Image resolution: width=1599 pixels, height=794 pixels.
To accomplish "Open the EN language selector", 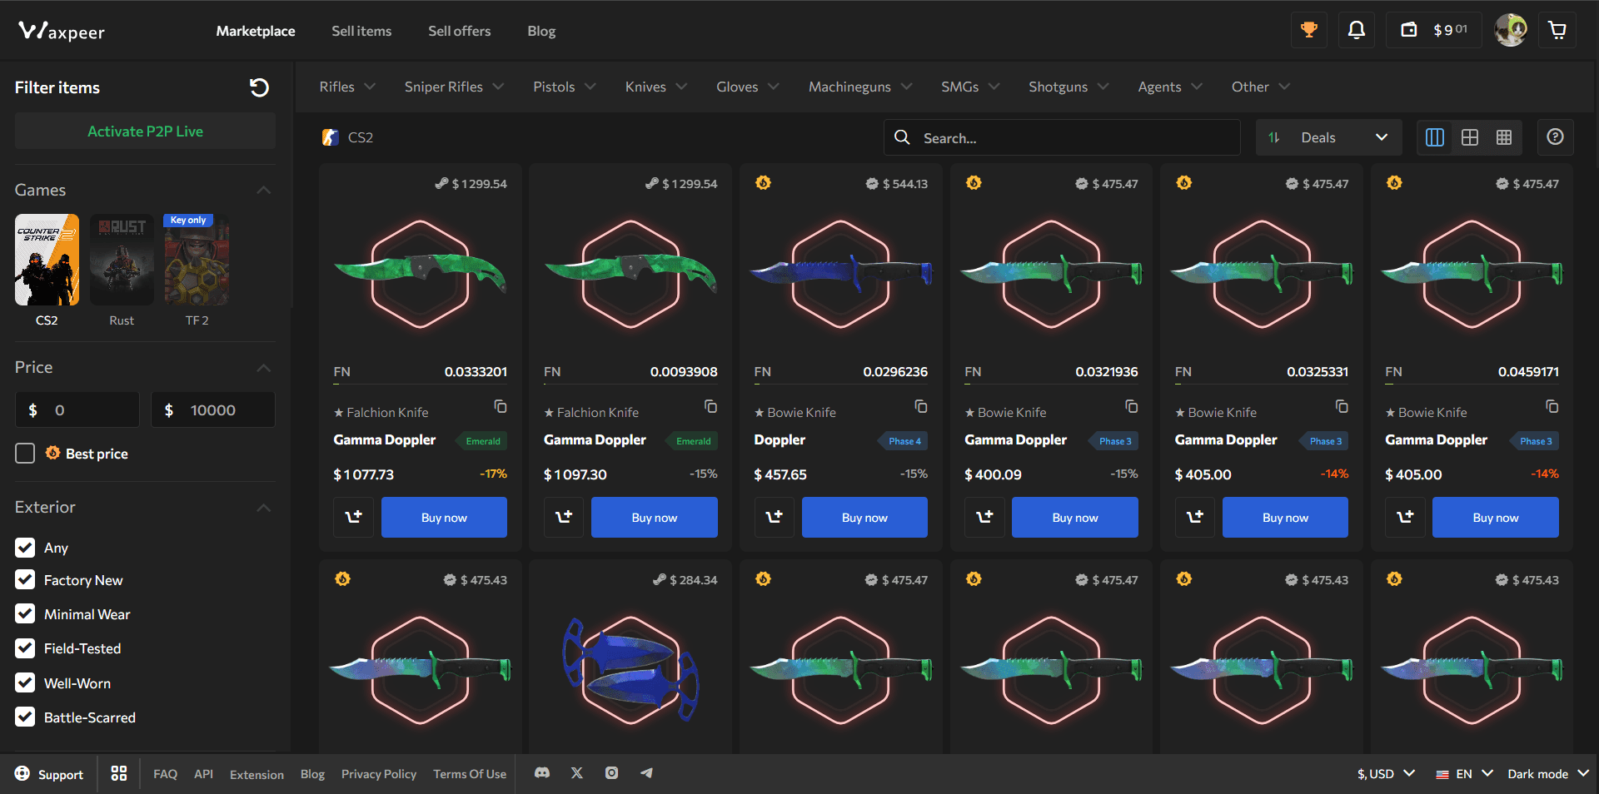I will [1464, 774].
